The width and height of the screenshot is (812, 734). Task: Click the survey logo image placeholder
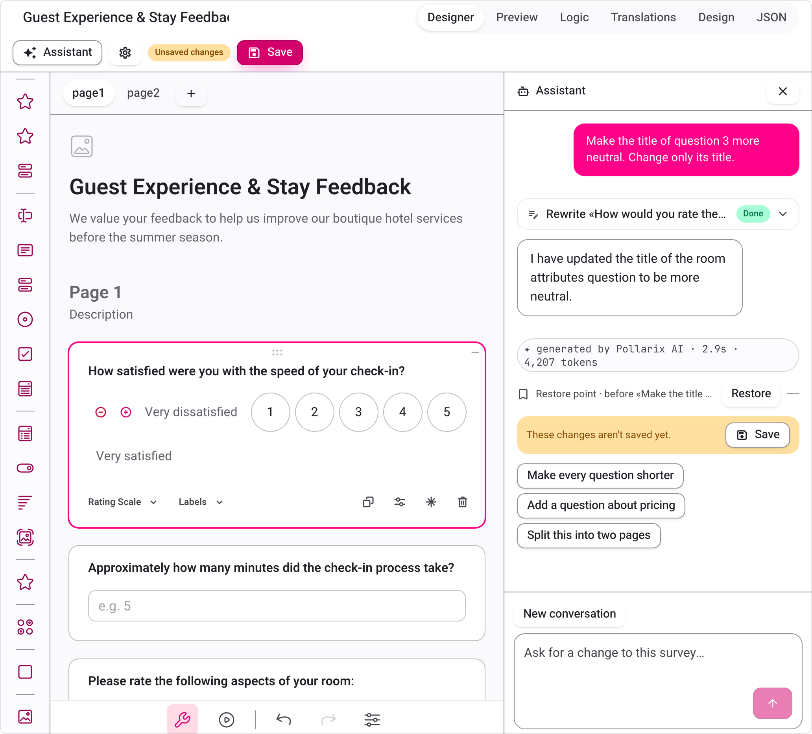point(82,146)
